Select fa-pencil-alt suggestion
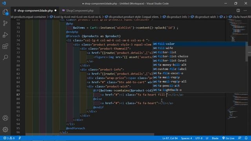 (x=199, y=86)
